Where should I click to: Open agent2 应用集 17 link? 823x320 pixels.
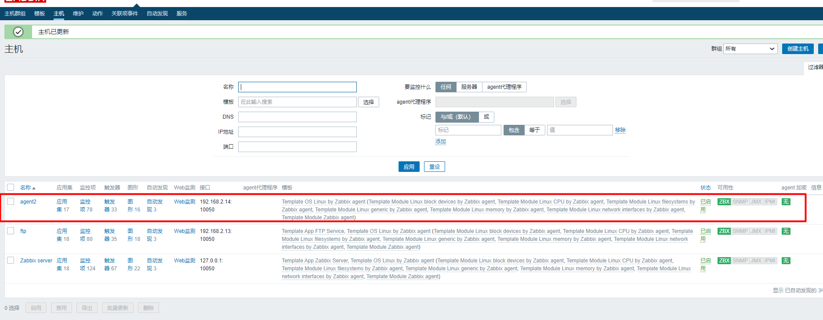tap(62, 206)
